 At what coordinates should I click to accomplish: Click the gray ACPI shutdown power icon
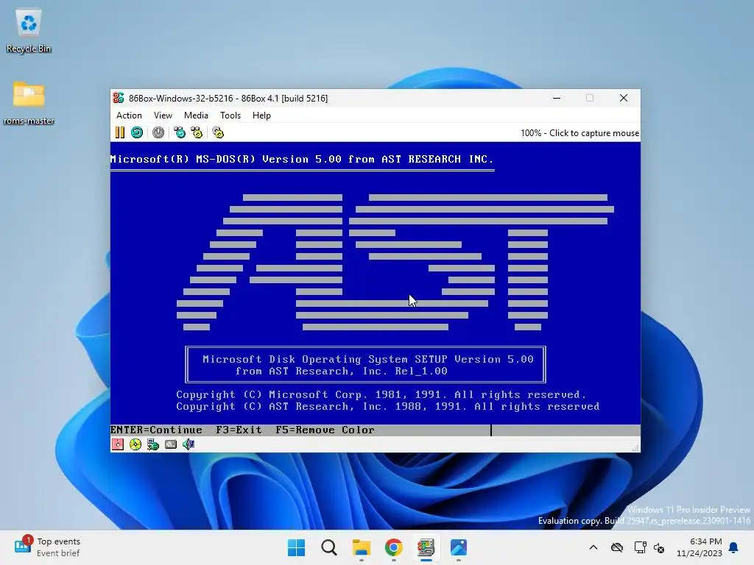[x=158, y=132]
